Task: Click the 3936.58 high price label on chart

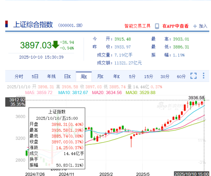Action: [196, 97]
